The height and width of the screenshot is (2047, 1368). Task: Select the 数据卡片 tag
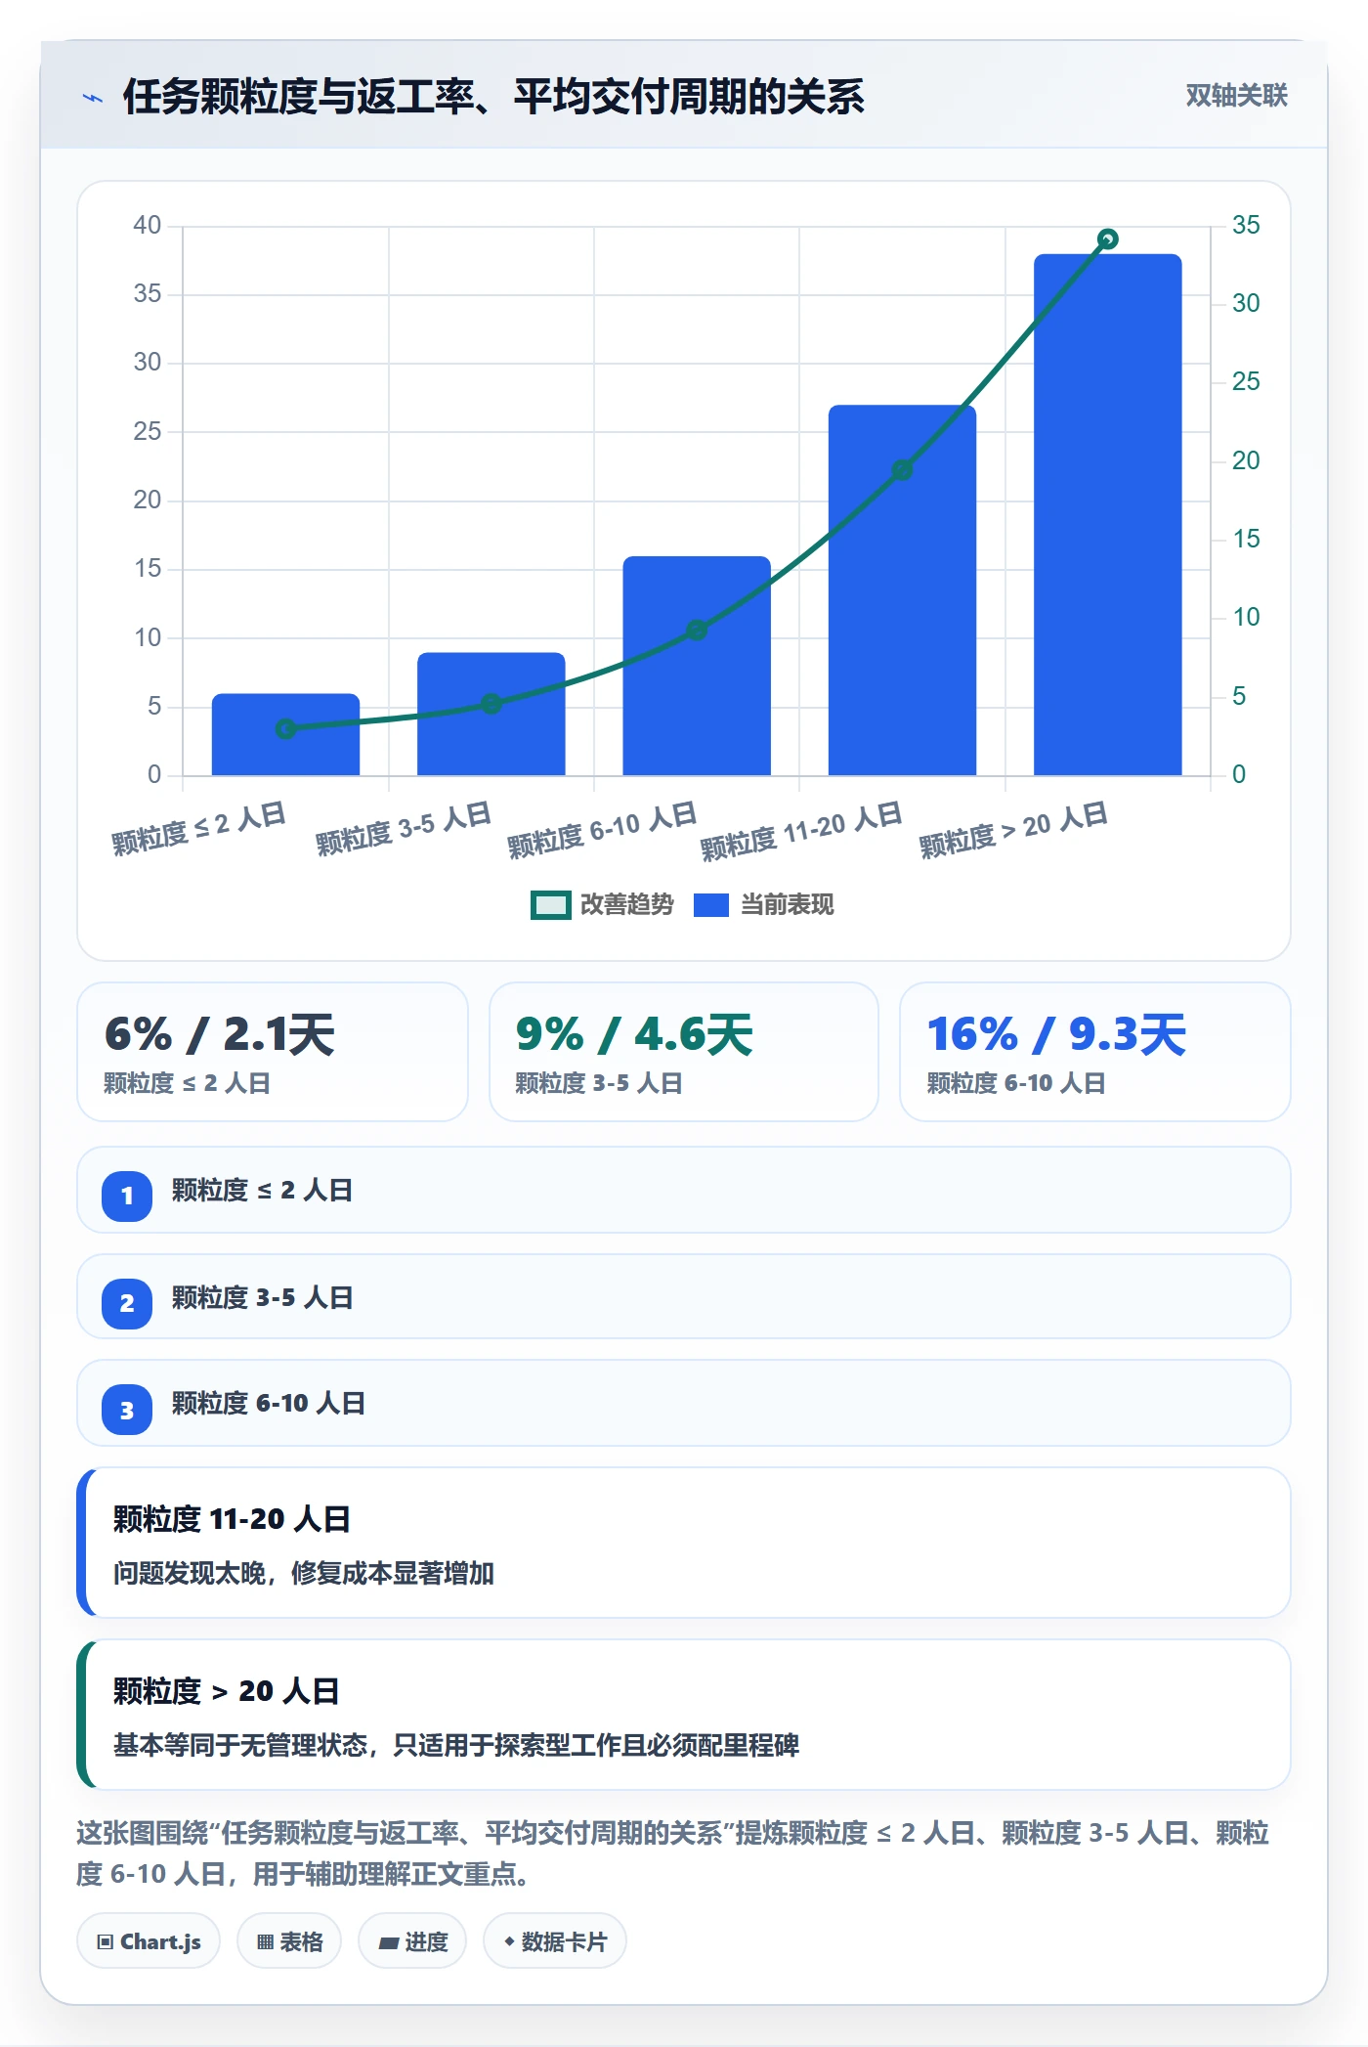555,1941
